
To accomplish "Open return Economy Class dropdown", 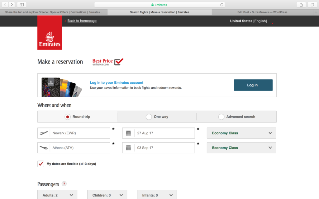I will [241, 148].
